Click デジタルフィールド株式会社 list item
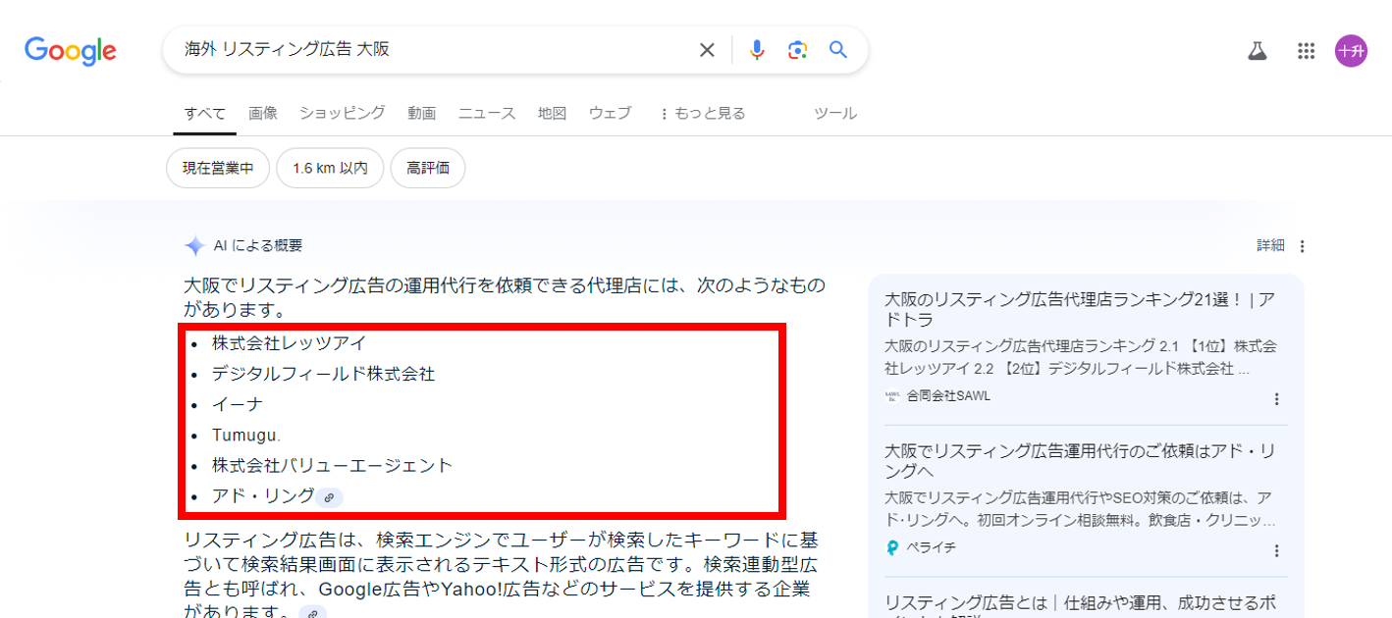The height and width of the screenshot is (618, 1392). tap(324, 374)
